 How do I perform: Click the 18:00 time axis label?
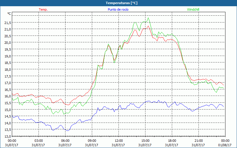[x=172, y=141]
